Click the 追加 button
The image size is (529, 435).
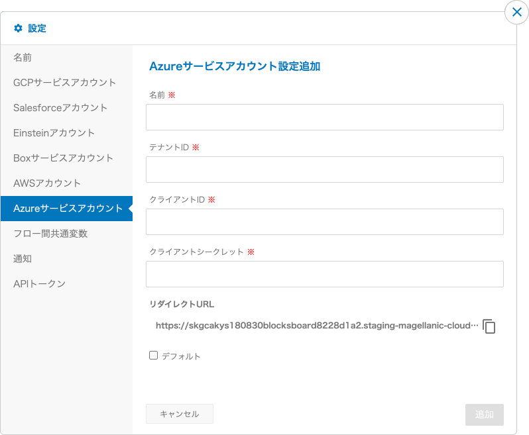(485, 414)
